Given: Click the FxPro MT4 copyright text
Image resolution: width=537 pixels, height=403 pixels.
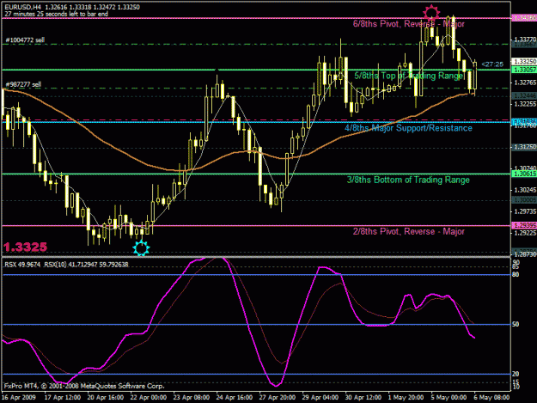Looking at the screenshot, I should (84, 386).
